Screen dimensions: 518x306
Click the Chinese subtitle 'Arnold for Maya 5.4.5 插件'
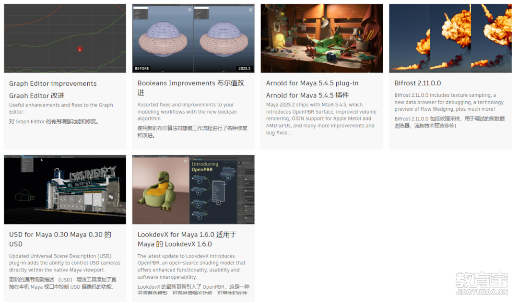click(307, 95)
